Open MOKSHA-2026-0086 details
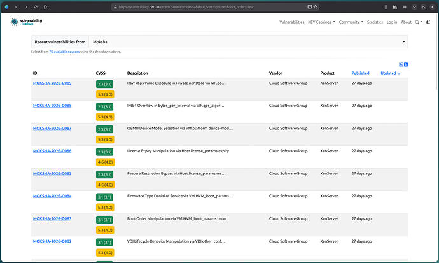The height and width of the screenshot is (263, 439). pos(52,151)
